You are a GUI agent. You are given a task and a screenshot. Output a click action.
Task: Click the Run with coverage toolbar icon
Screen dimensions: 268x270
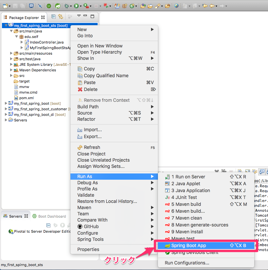point(86,6)
